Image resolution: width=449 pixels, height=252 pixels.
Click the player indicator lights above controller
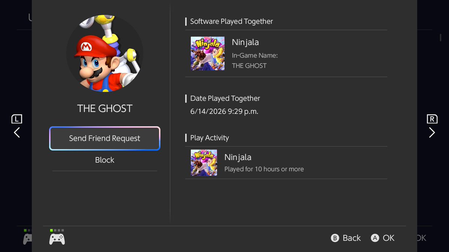[x=57, y=230]
